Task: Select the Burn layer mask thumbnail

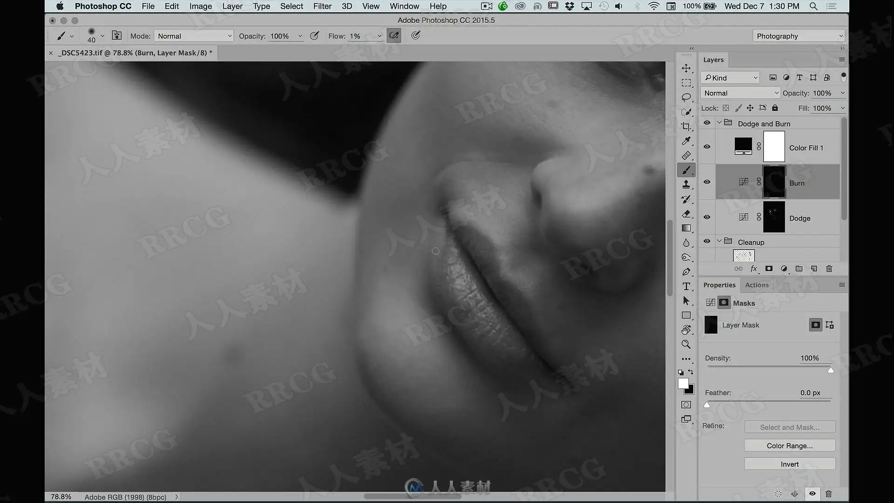Action: (774, 182)
